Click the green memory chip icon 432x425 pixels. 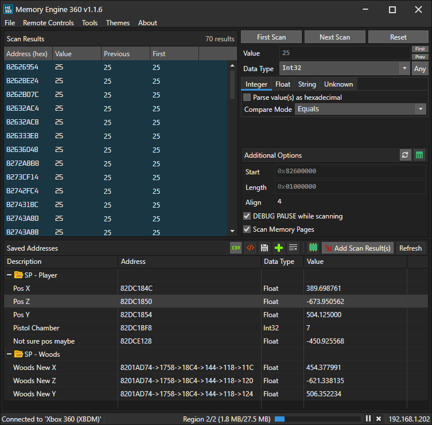pos(313,248)
